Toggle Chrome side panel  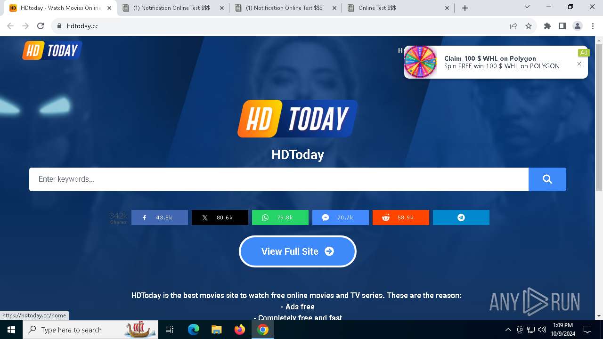562,26
